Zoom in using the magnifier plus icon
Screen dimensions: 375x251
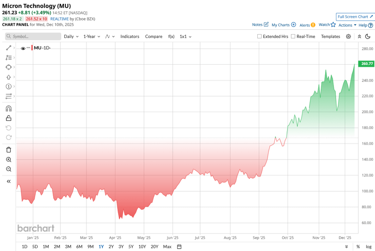point(8,159)
